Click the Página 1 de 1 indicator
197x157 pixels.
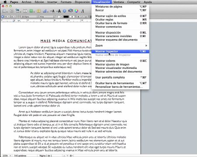coord(45,156)
